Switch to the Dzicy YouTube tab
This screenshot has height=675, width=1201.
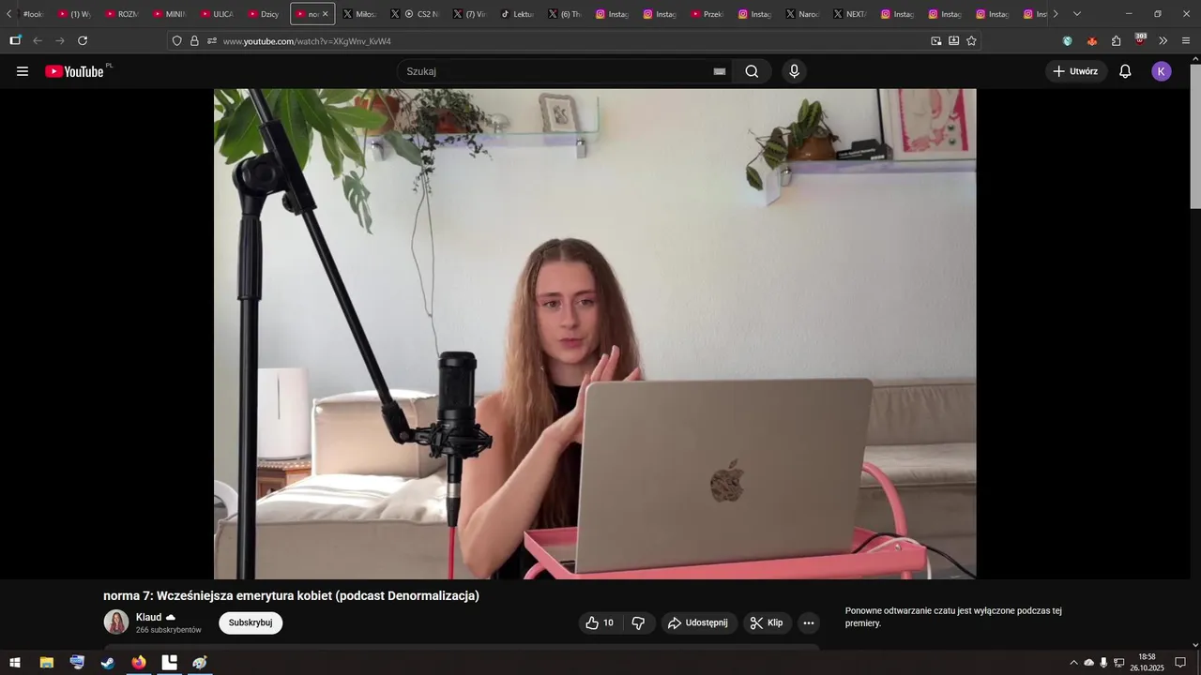click(x=264, y=14)
